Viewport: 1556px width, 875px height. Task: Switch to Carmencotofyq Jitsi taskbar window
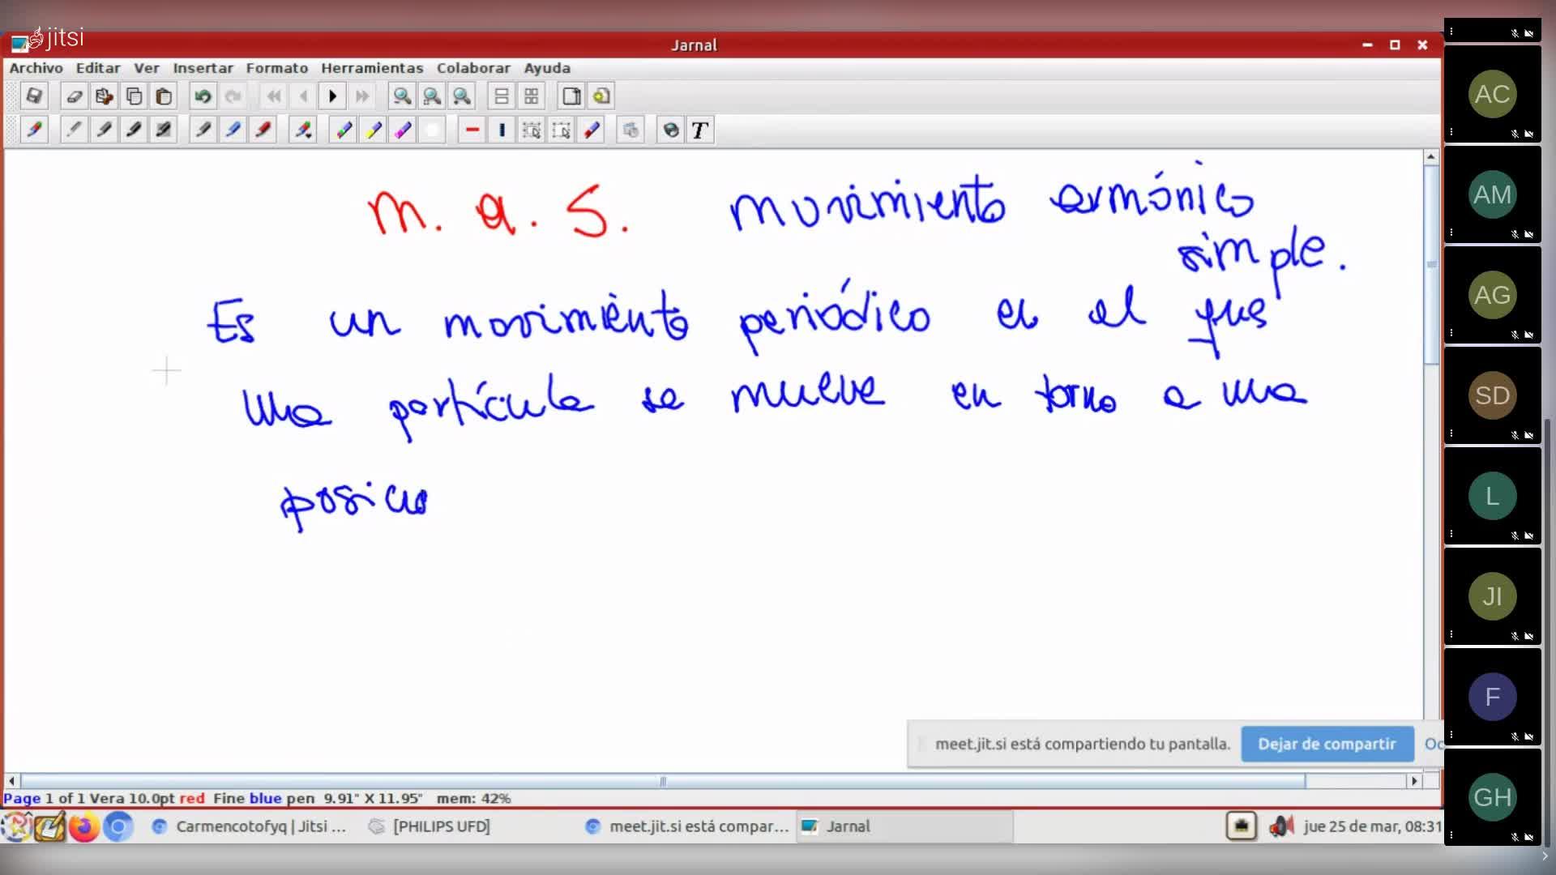(249, 826)
